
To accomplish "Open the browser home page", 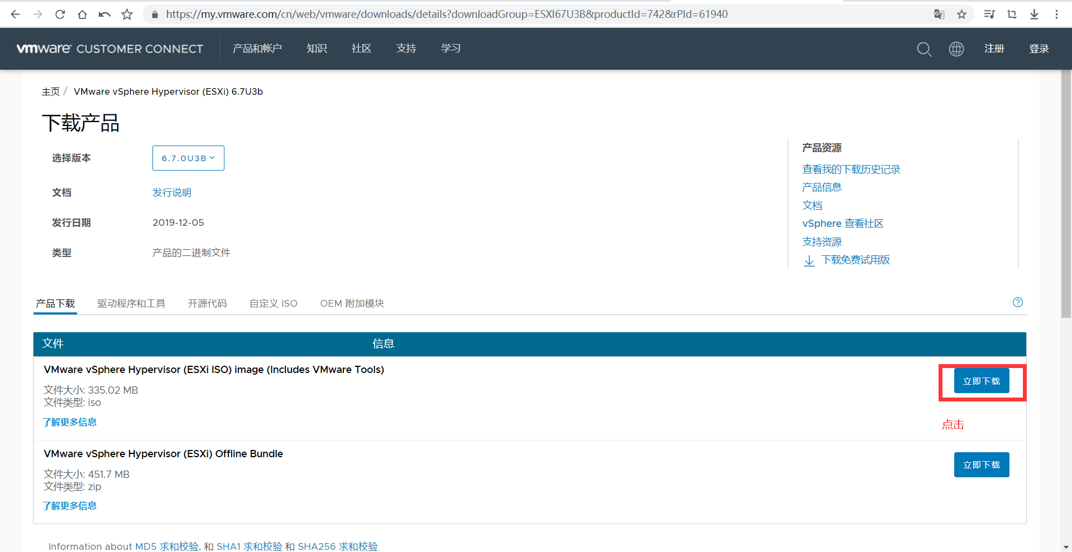I will 82,14.
